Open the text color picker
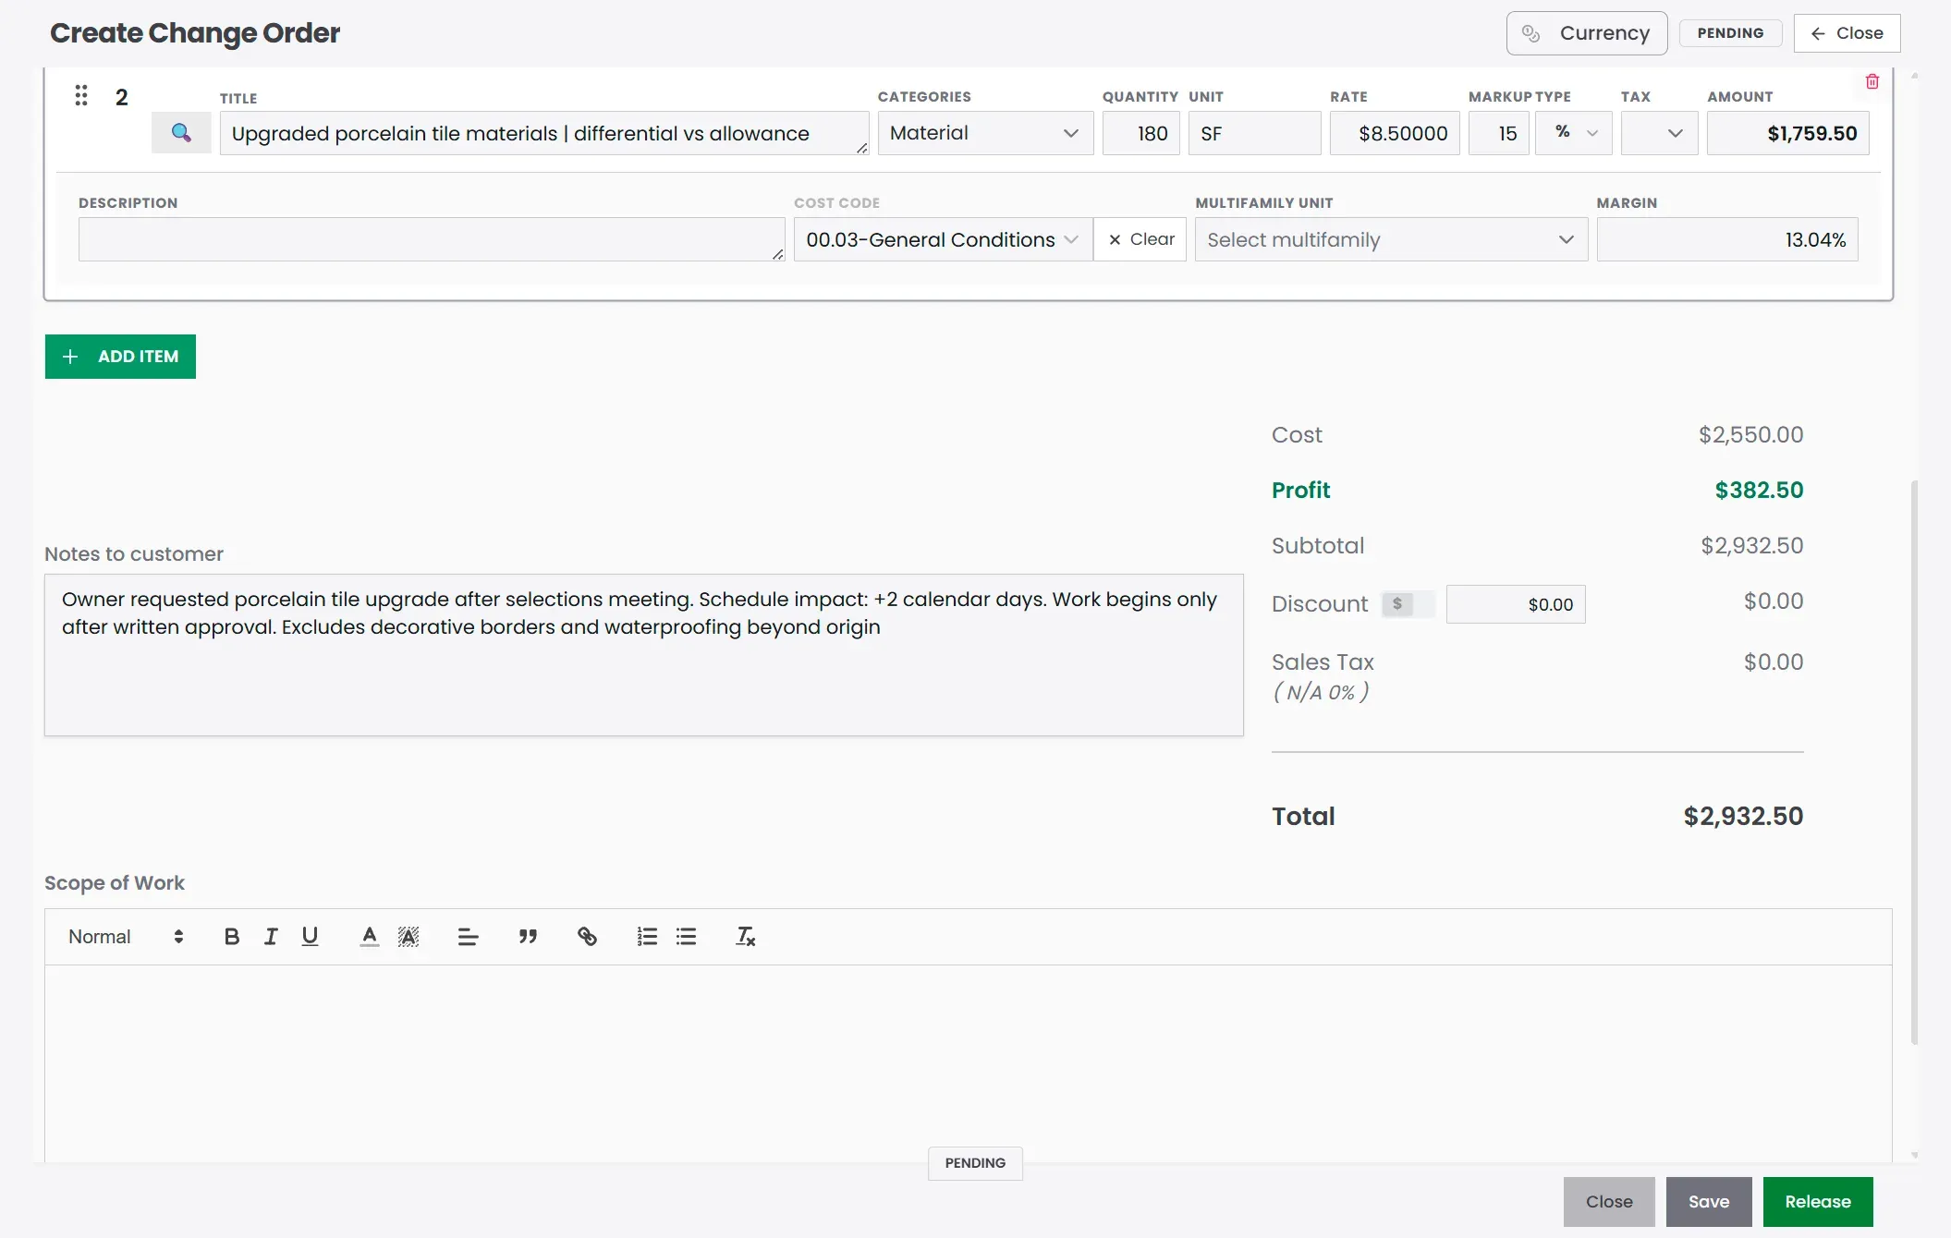The width and height of the screenshot is (1951, 1238). click(x=370, y=937)
